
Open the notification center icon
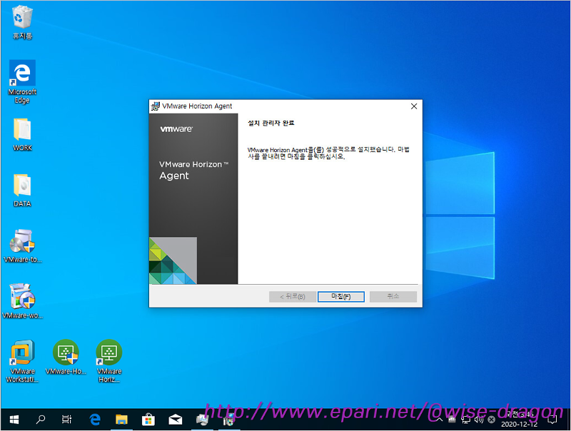(x=552, y=420)
